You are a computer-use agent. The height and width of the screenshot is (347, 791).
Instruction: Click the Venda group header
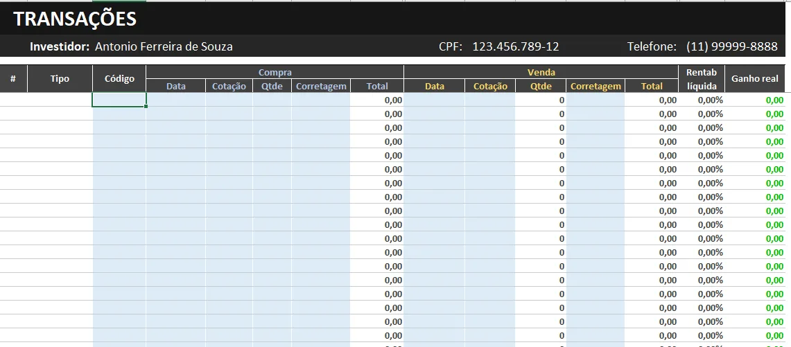click(x=541, y=72)
